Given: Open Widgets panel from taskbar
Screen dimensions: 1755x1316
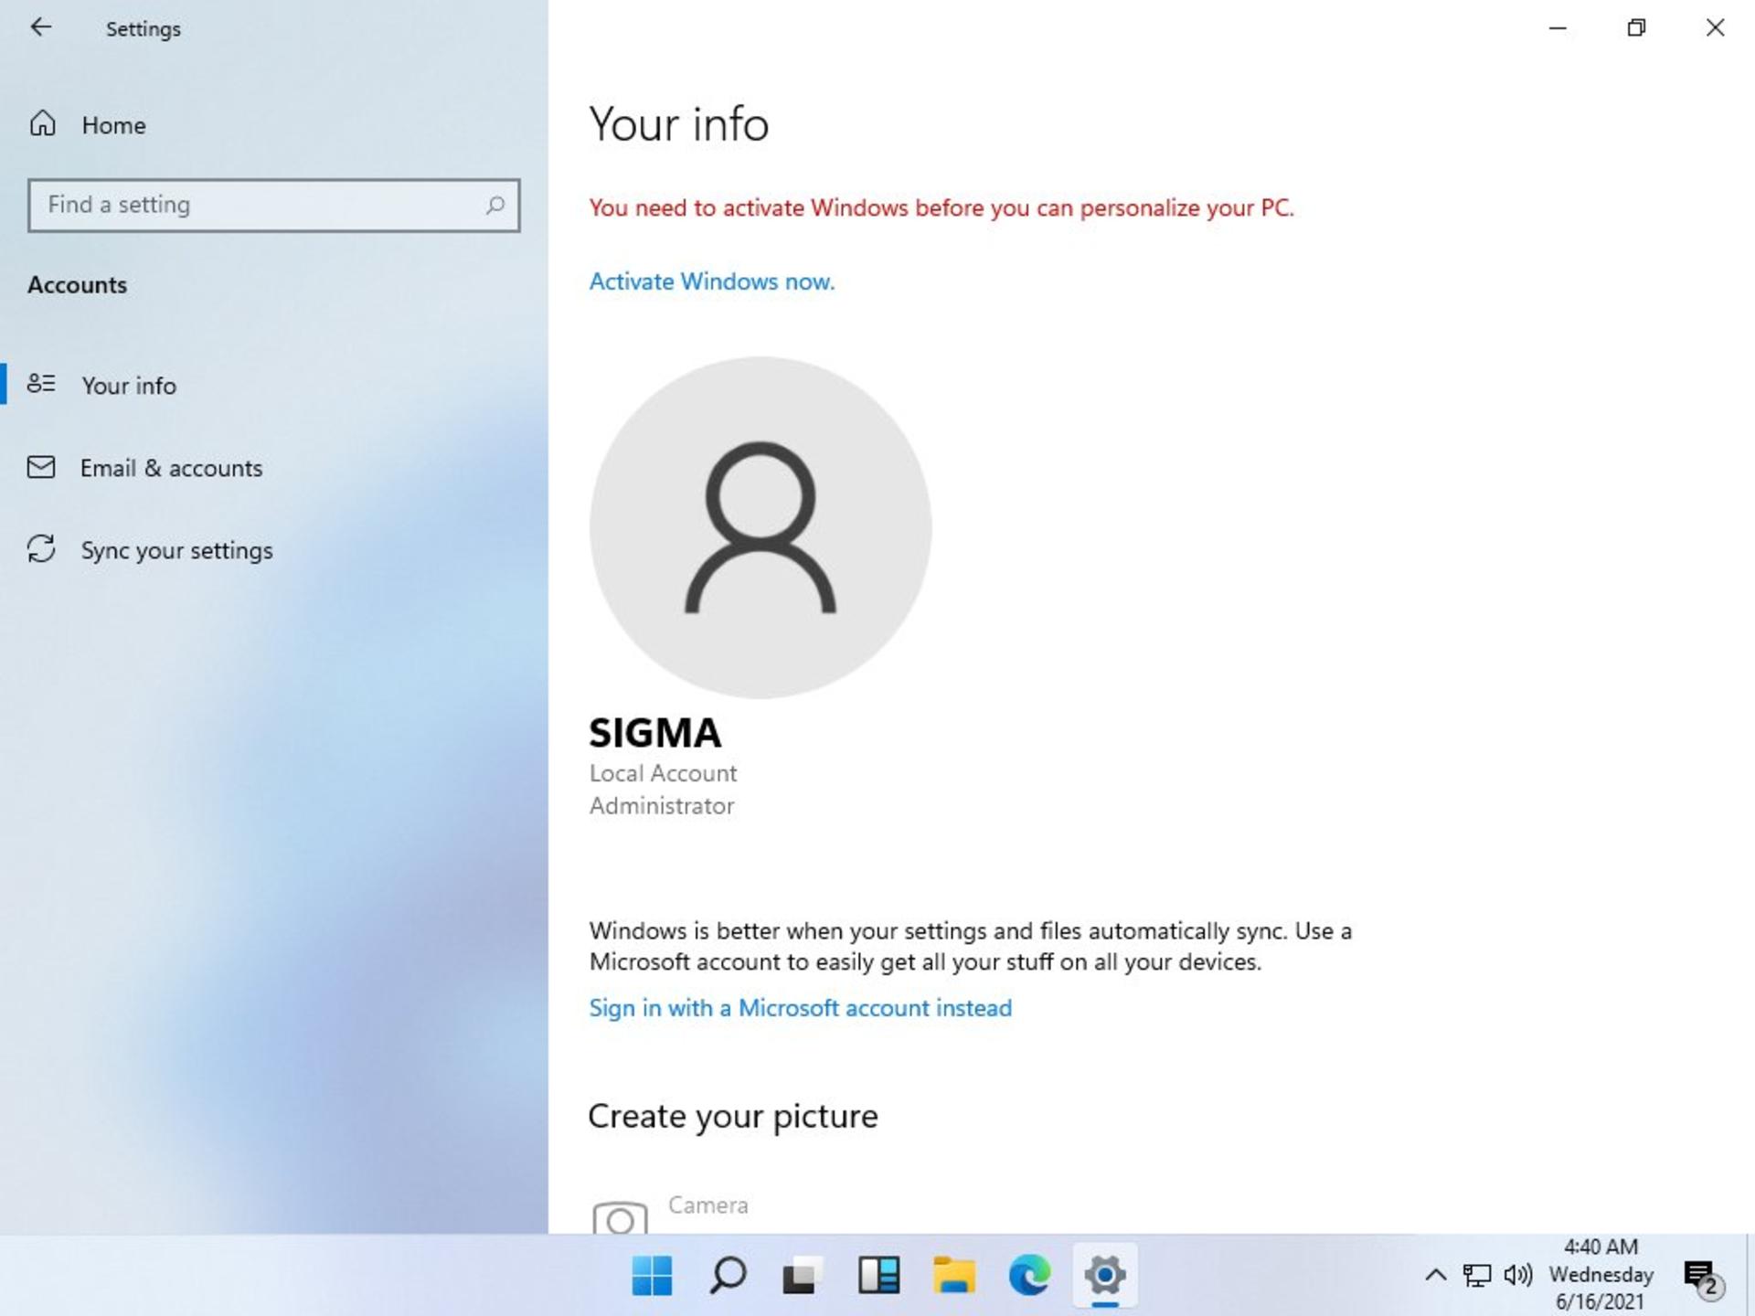Looking at the screenshot, I should click(878, 1275).
